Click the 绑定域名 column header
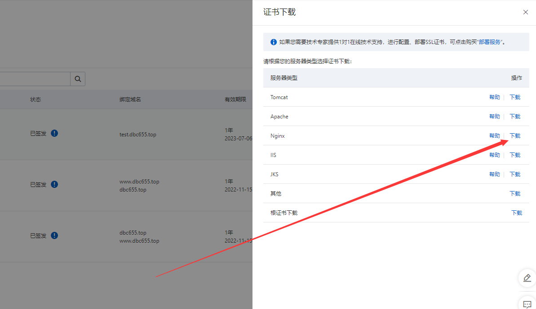The height and width of the screenshot is (309, 536). point(130,100)
